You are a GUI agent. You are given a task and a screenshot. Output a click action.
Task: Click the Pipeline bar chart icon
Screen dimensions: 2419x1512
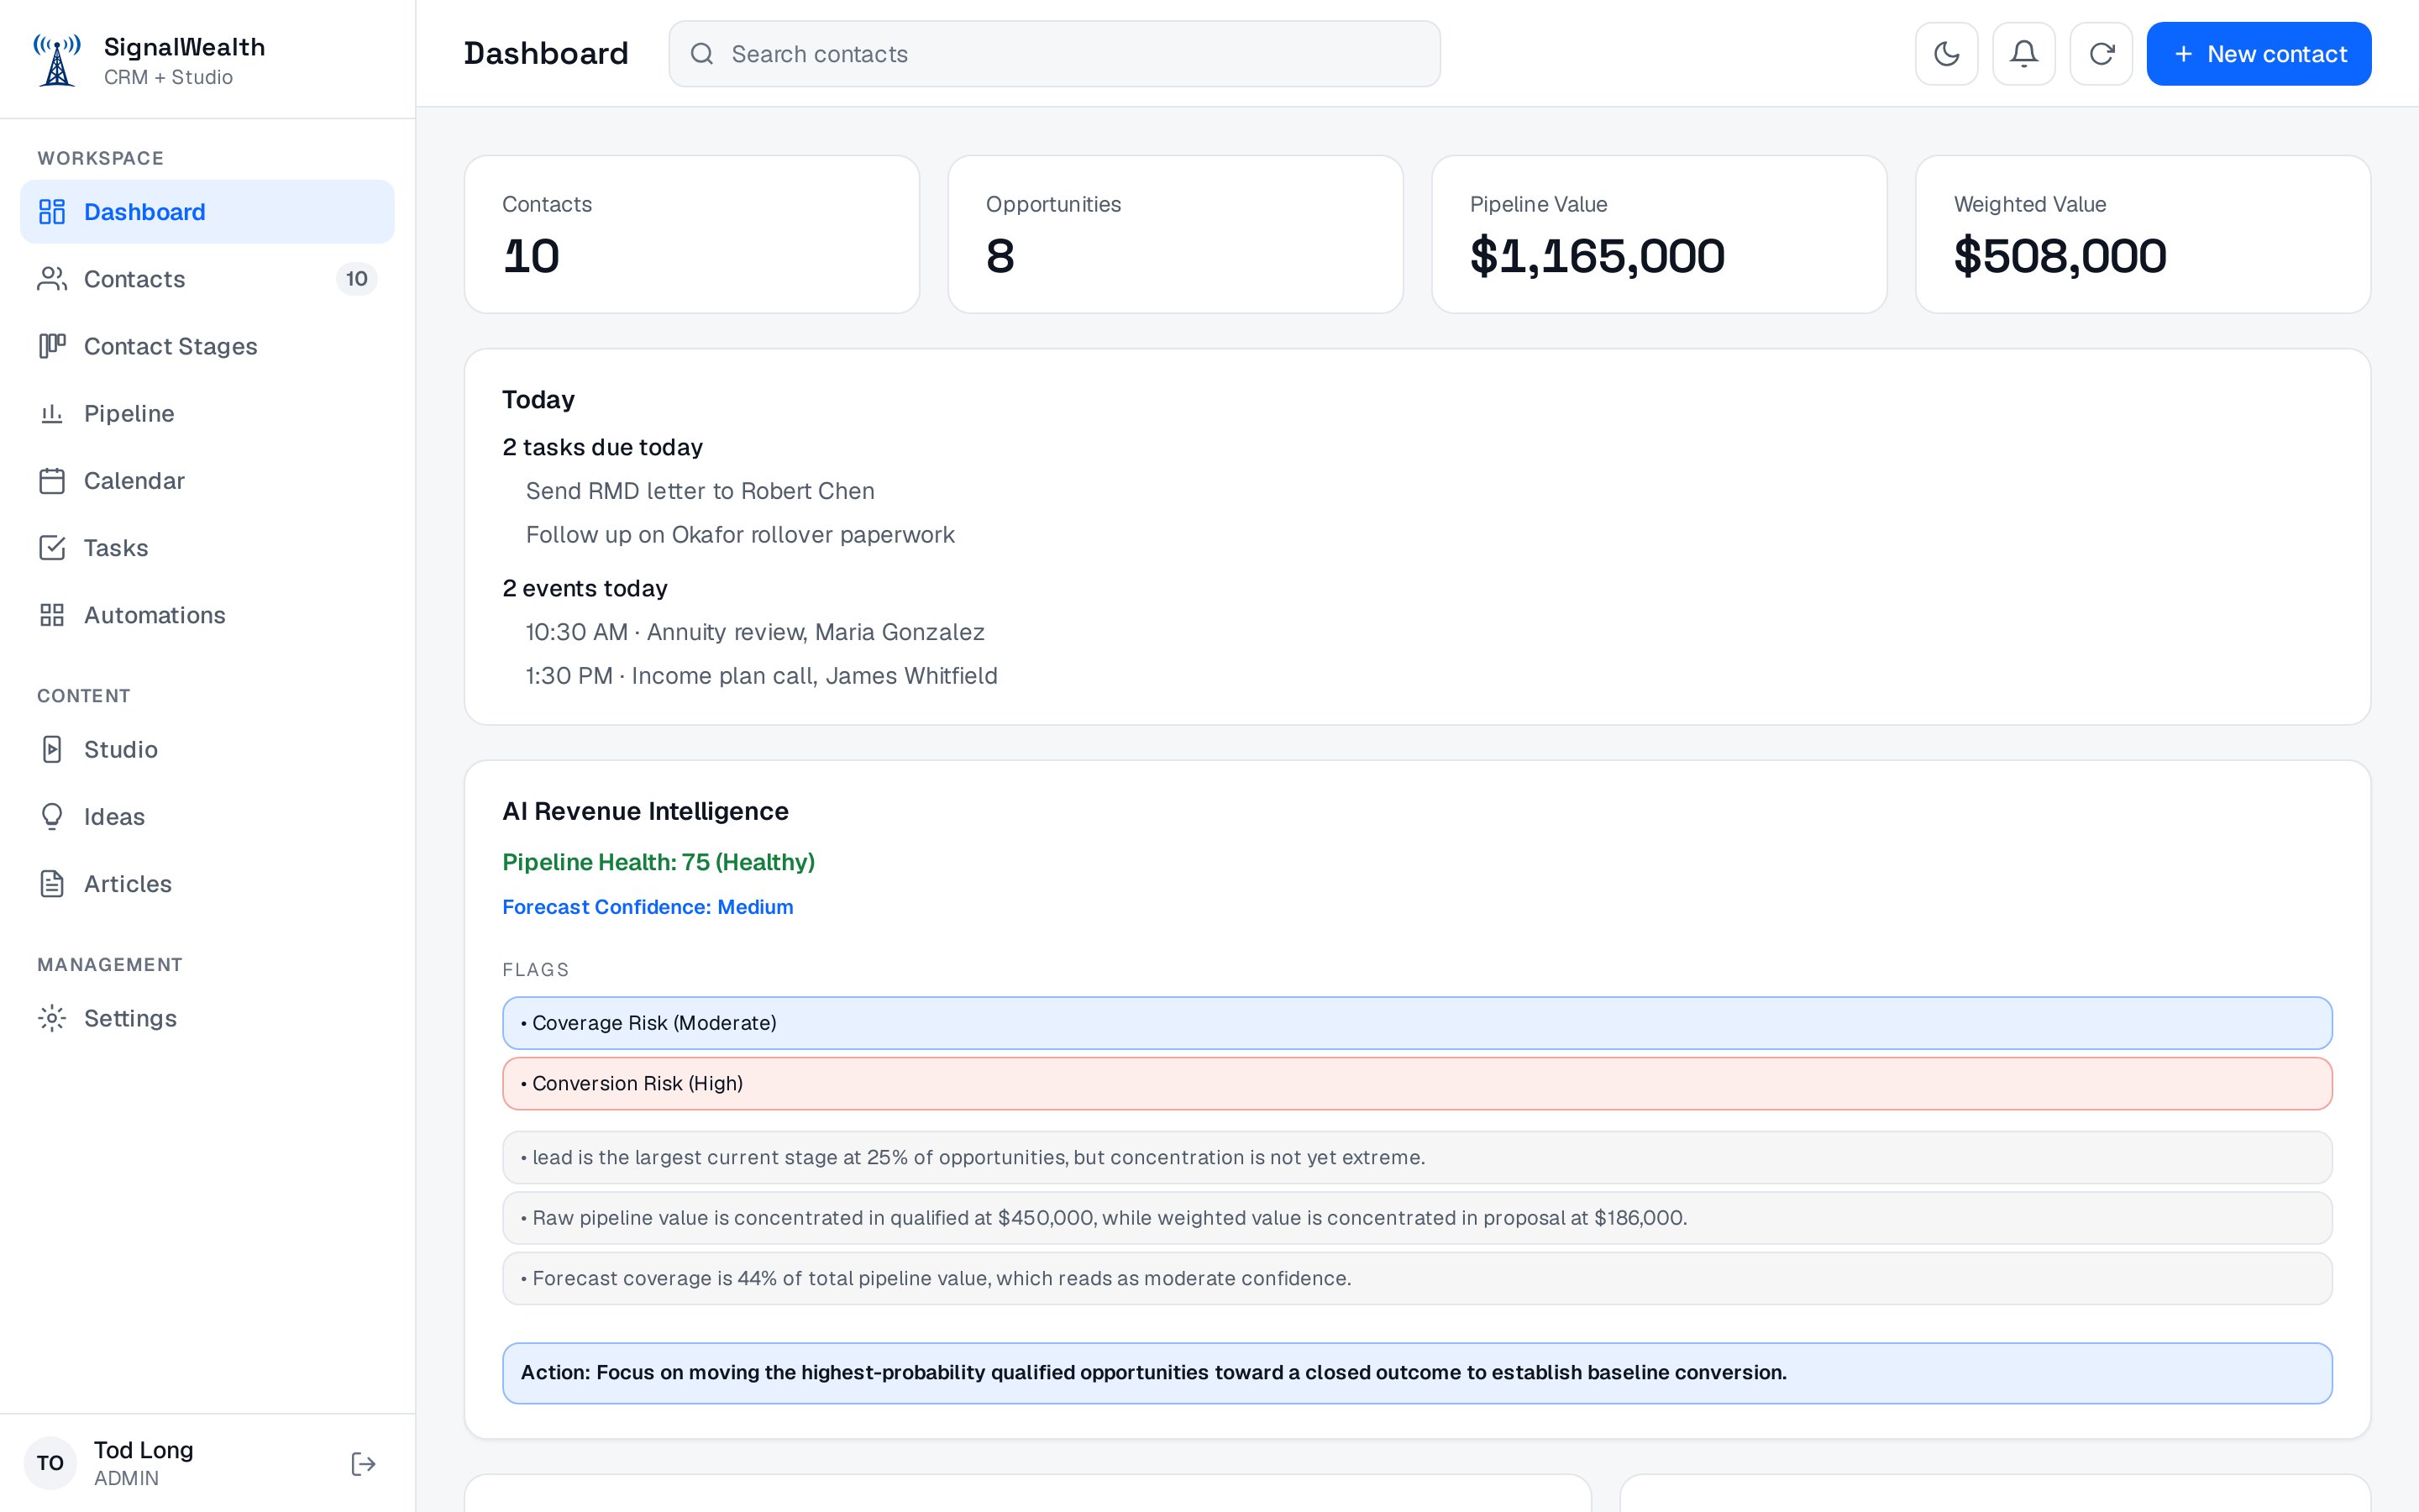pyautogui.click(x=52, y=413)
